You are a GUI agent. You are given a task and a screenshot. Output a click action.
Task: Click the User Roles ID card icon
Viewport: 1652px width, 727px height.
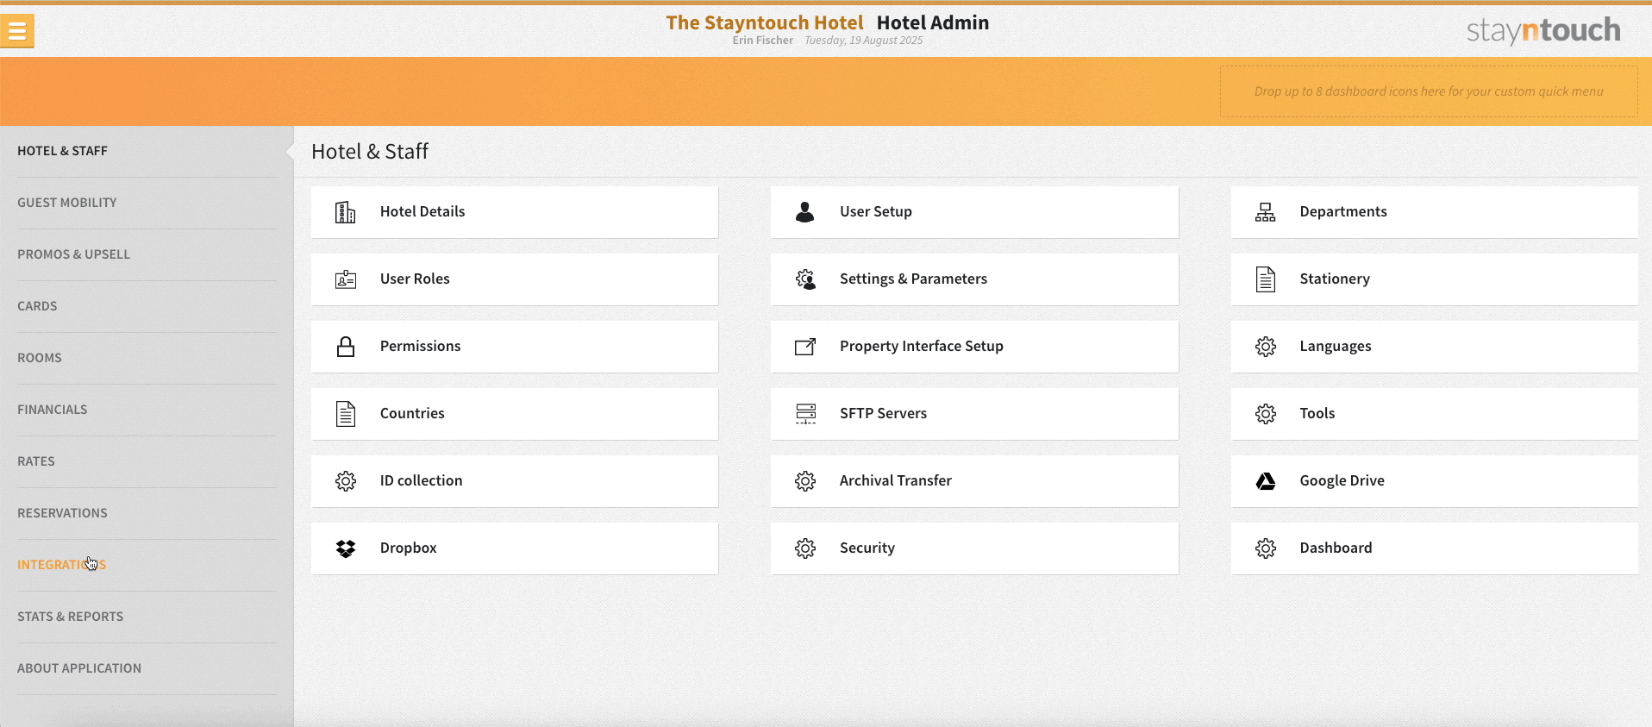346,279
